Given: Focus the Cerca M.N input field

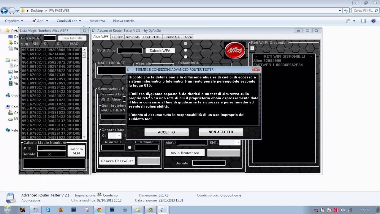Looking at the screenshot, I should pos(50,38).
